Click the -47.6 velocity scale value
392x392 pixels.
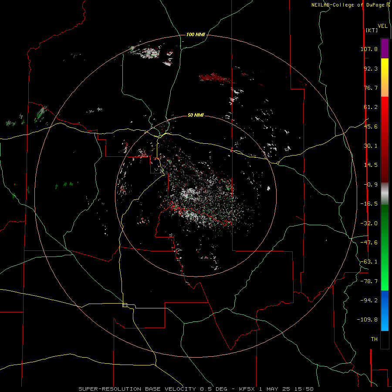pos(369,243)
